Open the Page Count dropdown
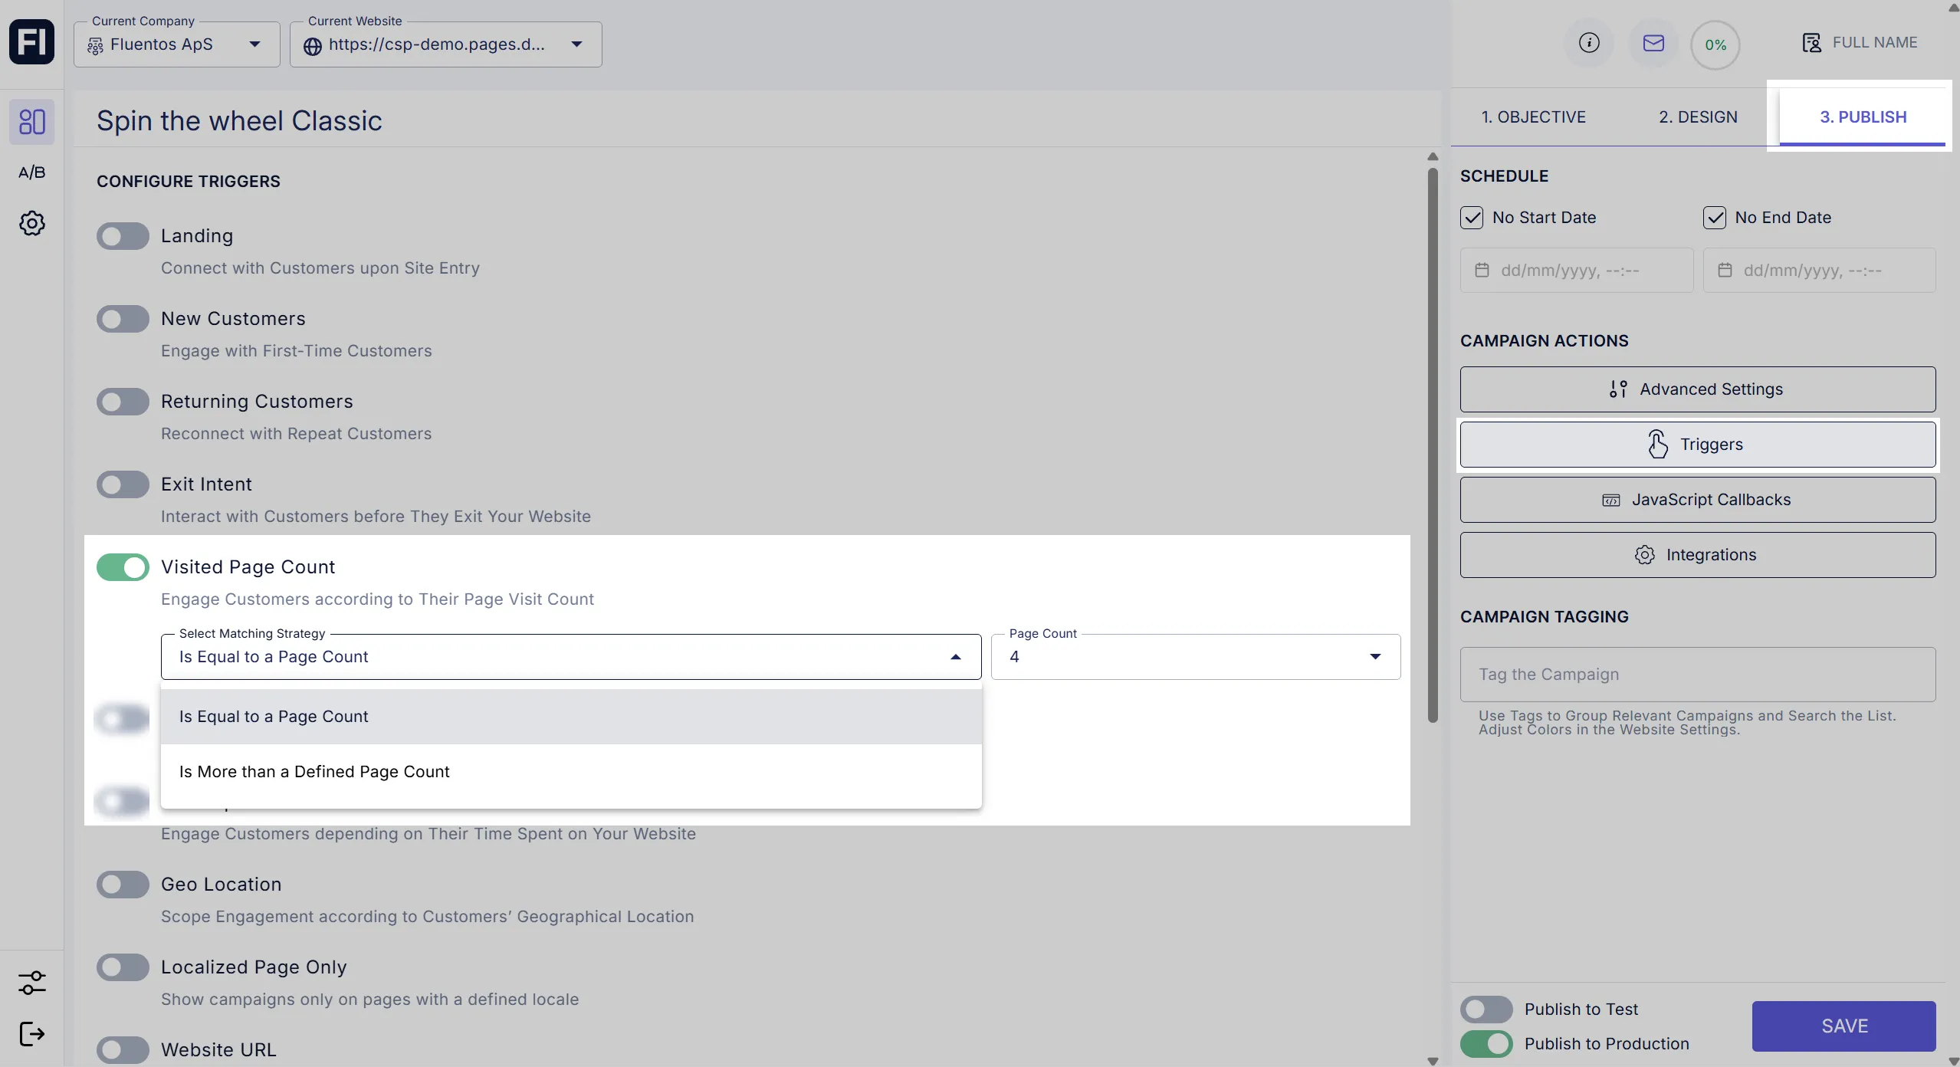Image resolution: width=1960 pixels, height=1067 pixels. click(1195, 657)
